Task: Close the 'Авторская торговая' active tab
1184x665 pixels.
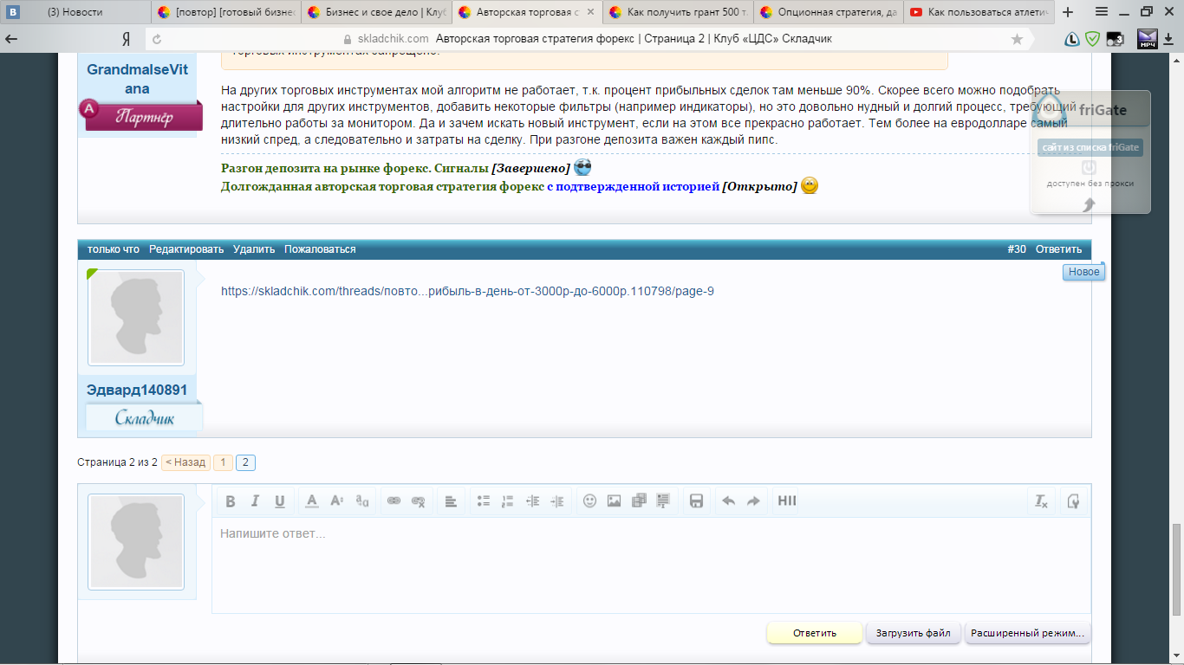Action: (591, 12)
